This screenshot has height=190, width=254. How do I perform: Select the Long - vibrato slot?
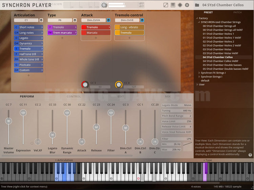point(129,27)
